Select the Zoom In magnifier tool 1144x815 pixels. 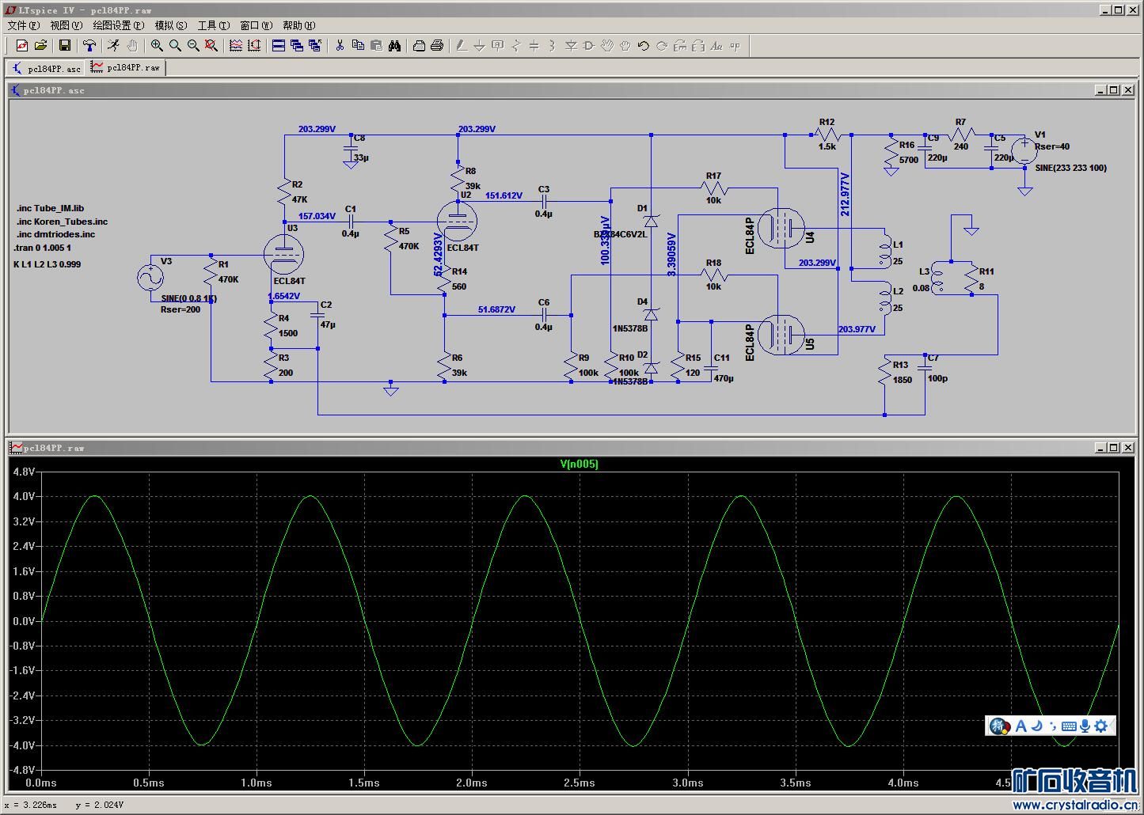click(157, 46)
